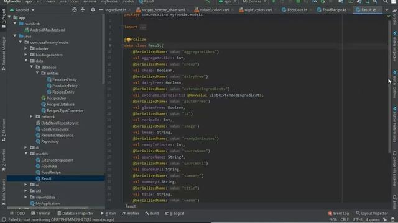Collapse the database package arrow
This screenshot has height=223, width=398.
(x=32, y=67)
